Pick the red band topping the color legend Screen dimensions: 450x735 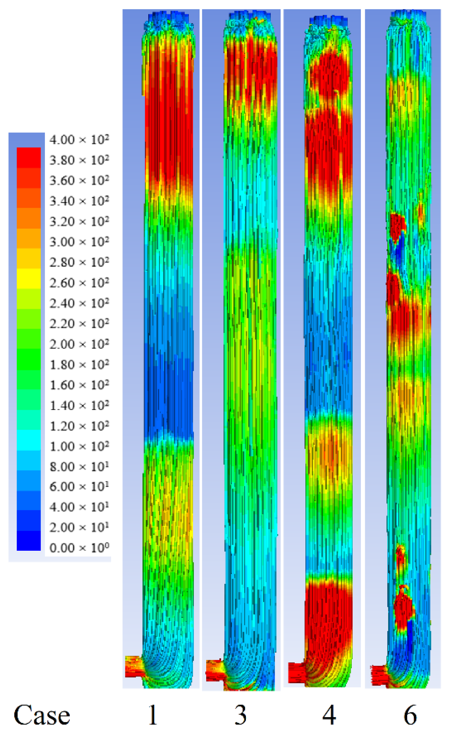pos(29,158)
